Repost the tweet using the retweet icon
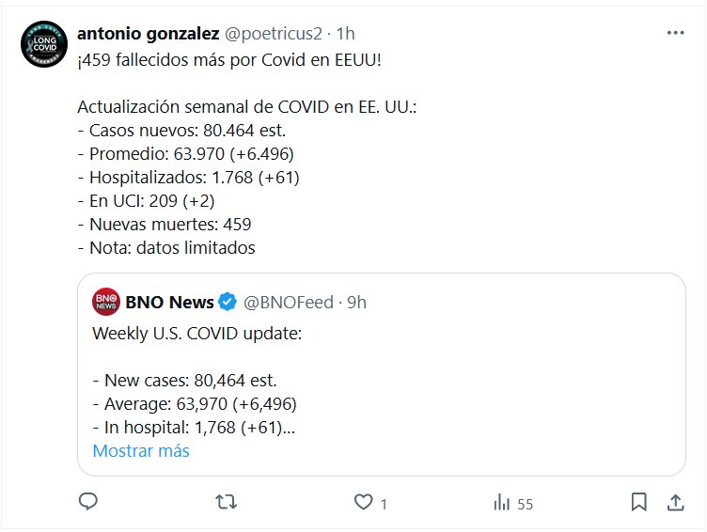The width and height of the screenshot is (707, 532). [x=226, y=503]
